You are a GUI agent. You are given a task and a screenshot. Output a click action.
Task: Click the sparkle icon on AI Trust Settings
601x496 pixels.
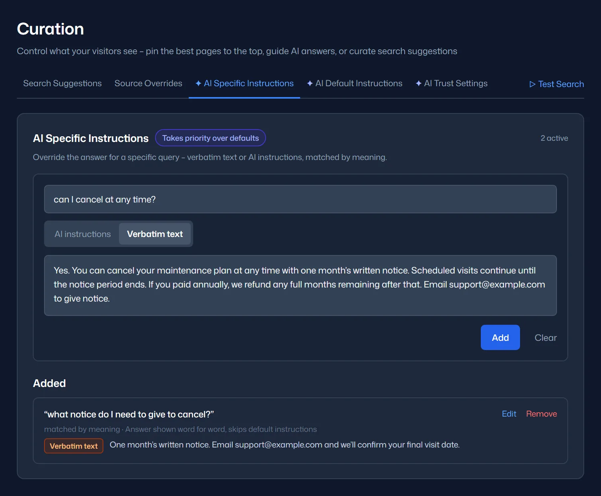[419, 83]
